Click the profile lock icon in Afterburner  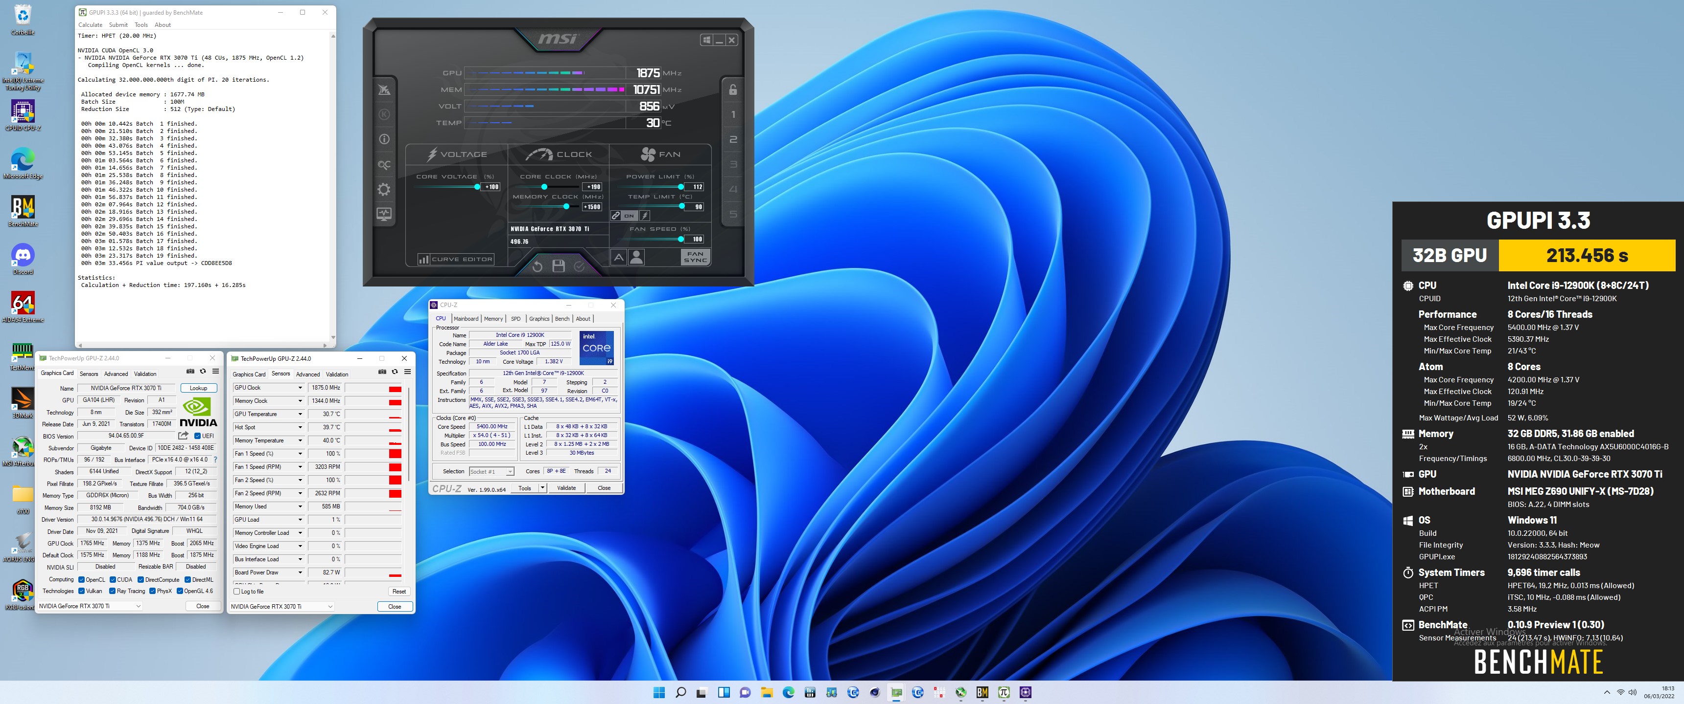[x=733, y=89]
